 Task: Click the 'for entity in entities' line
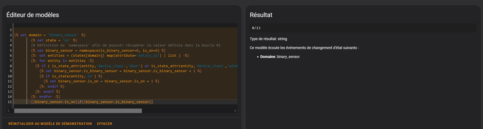62,61
